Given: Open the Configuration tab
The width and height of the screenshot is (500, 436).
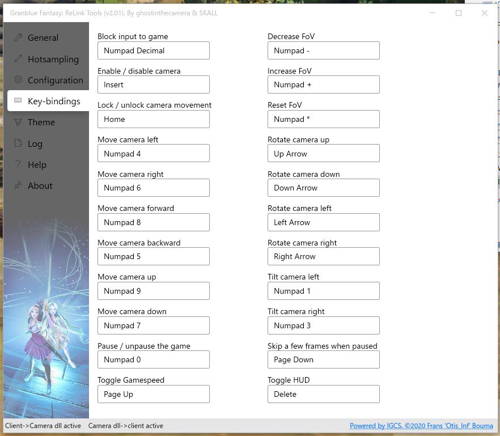Looking at the screenshot, I should (48, 80).
